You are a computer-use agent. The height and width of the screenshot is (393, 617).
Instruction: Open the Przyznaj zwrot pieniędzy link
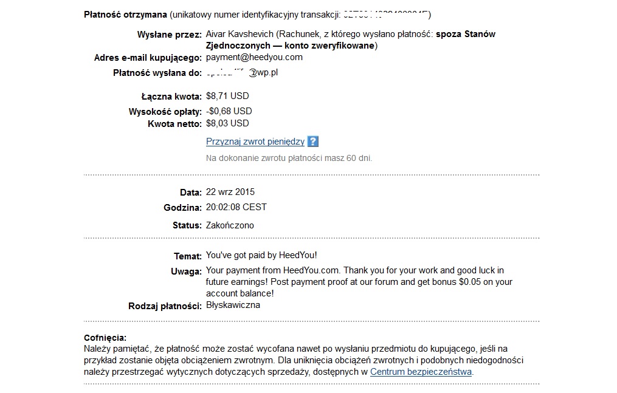coord(255,142)
